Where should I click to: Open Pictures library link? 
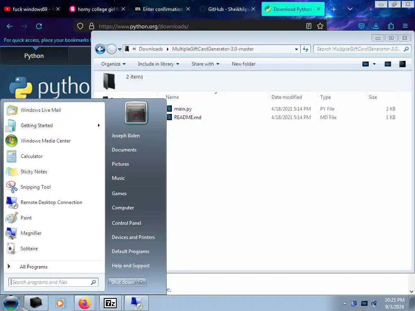(120, 164)
